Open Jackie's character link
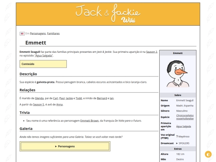Screen dimensions: 216x162 coord(69,98)
